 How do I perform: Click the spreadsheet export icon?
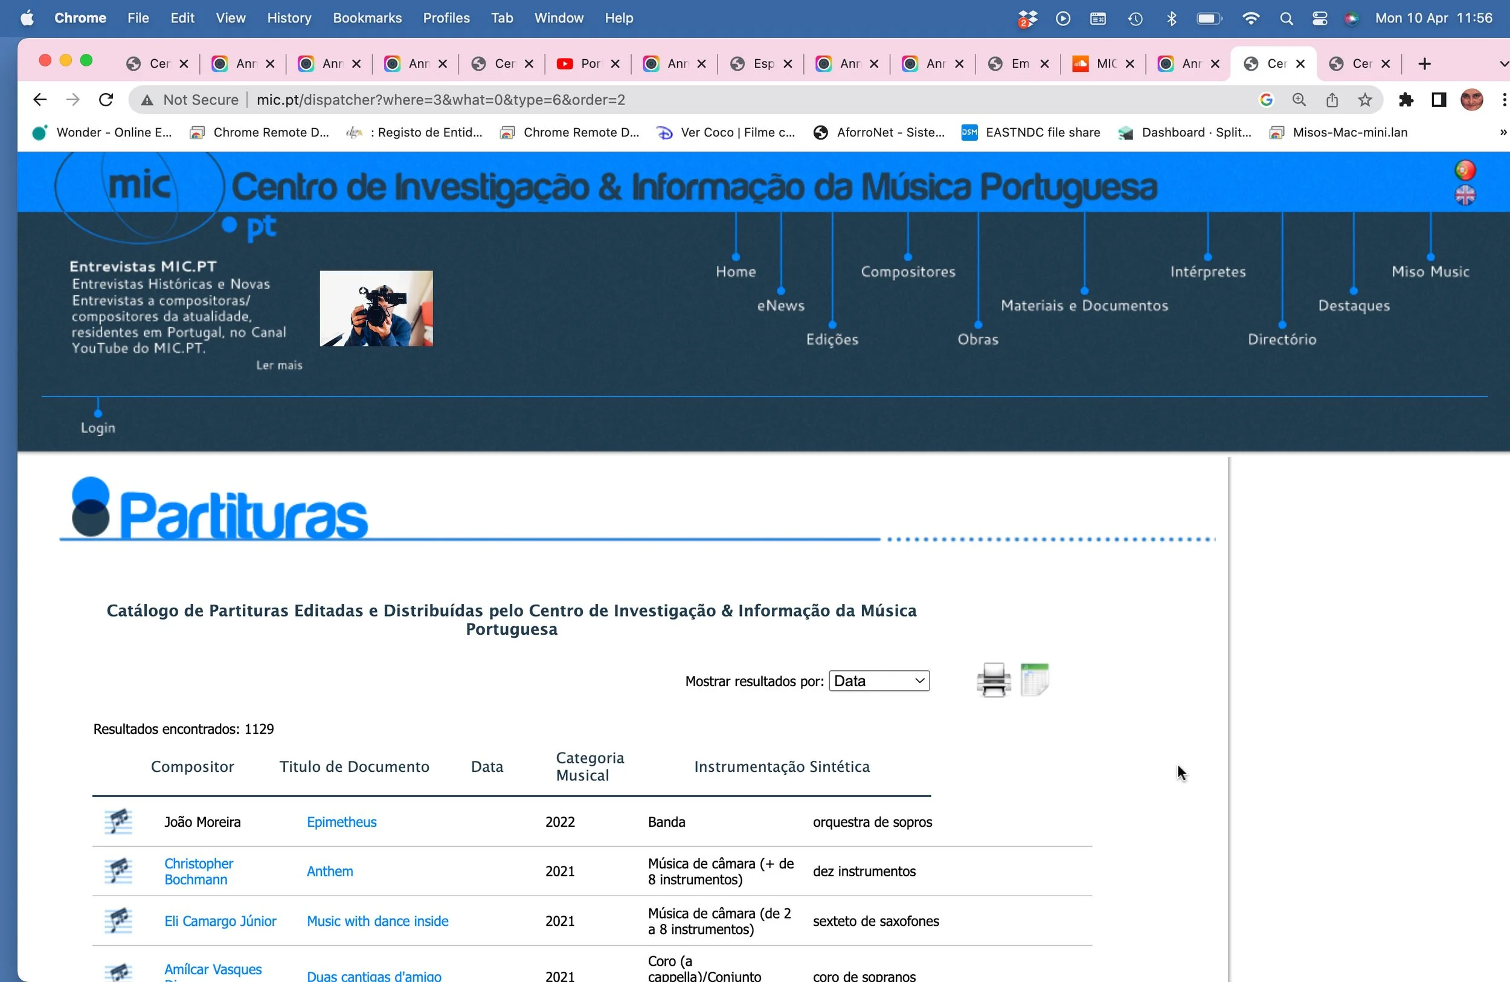coord(1034,680)
